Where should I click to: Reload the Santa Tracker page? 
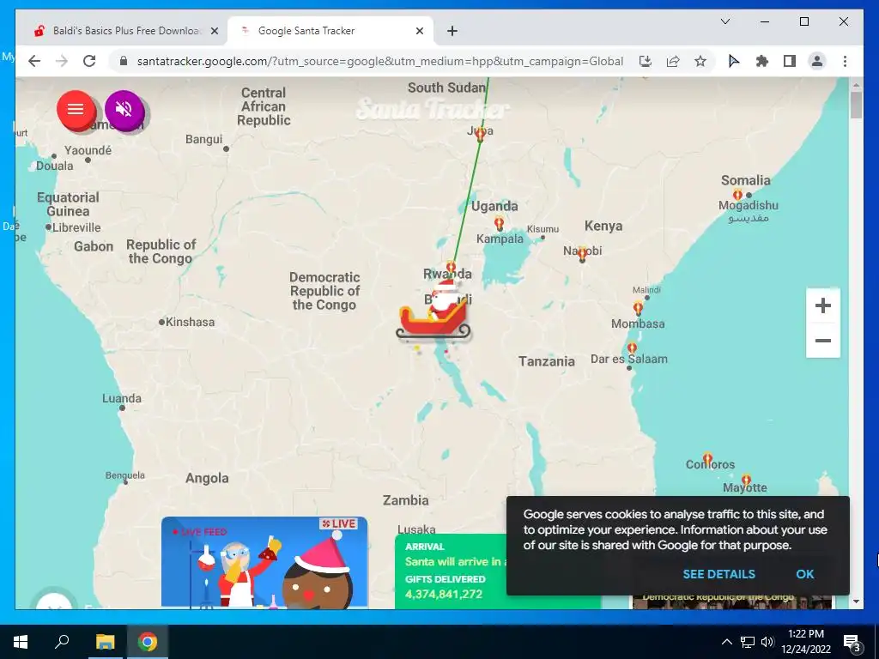point(89,61)
